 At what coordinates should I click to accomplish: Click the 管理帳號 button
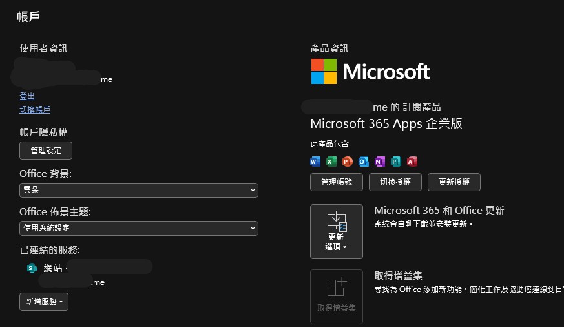coord(337,182)
